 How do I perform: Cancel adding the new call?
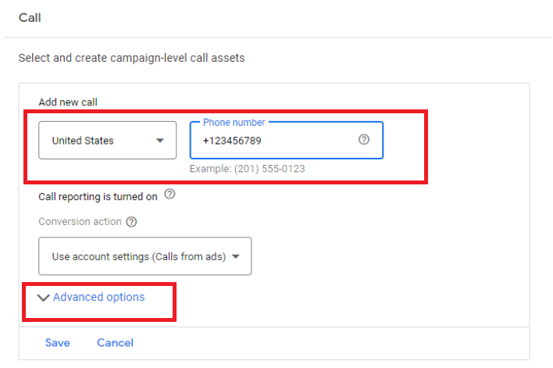tap(115, 342)
